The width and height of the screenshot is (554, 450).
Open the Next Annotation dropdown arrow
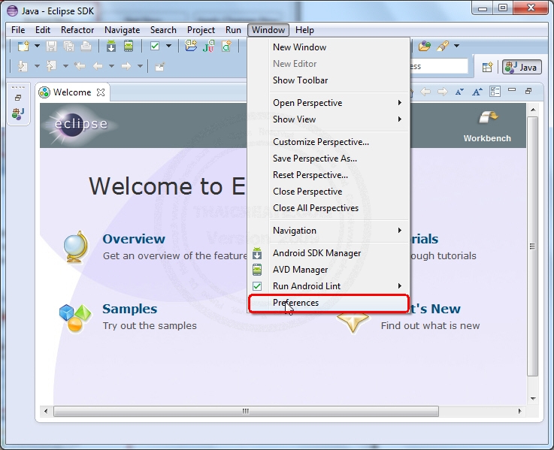point(37,66)
